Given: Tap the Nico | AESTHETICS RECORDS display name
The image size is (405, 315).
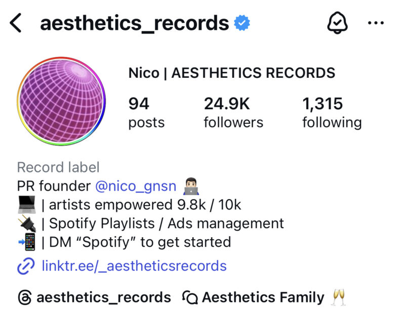Looking at the screenshot, I should pyautogui.click(x=232, y=73).
